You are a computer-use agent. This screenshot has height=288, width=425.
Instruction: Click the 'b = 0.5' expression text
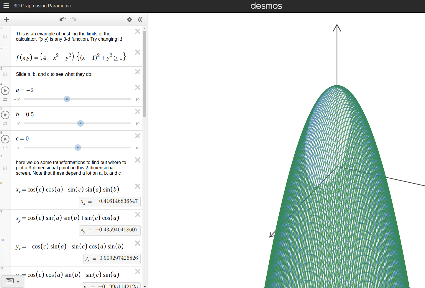click(x=25, y=114)
